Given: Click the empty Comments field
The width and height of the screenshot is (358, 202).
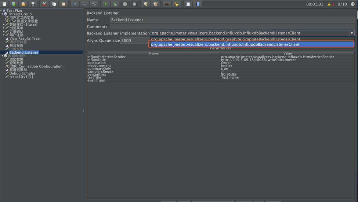Looking at the screenshot, I should pyautogui.click(x=232, y=26).
